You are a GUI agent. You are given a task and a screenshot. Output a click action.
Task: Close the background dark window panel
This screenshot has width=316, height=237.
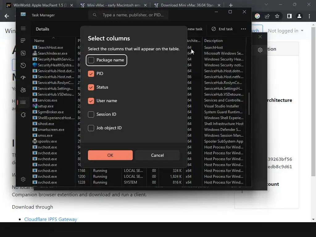click(x=260, y=37)
